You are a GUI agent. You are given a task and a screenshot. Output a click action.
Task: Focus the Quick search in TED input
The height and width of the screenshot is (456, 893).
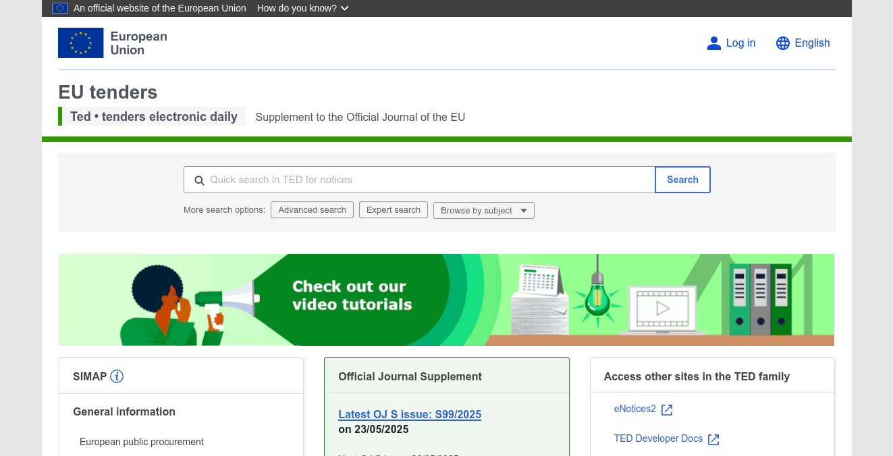(x=419, y=180)
